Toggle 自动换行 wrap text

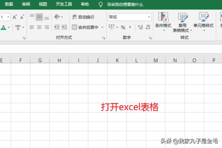(x=83, y=17)
